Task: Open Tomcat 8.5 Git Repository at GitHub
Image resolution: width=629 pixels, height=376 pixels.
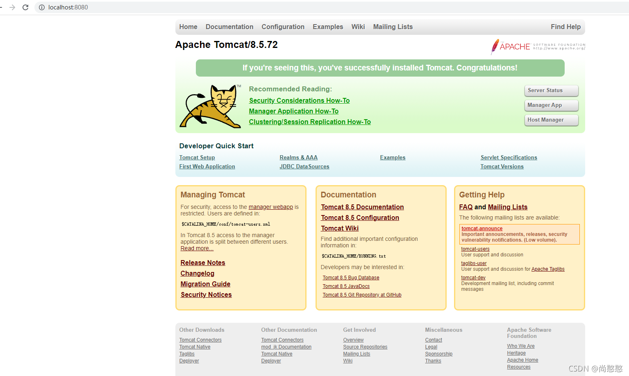Action: [362, 295]
